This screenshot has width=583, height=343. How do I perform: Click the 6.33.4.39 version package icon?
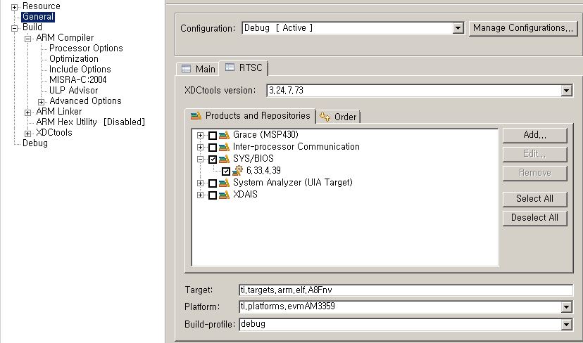238,171
